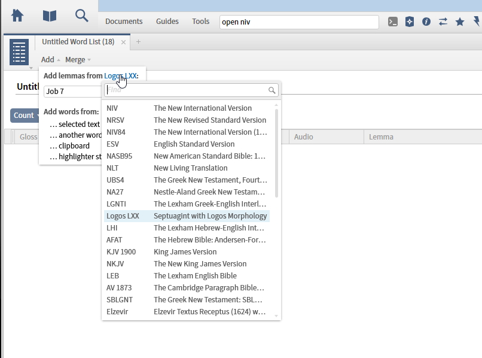Expand the Add dropdown
The image size is (482, 358).
[50, 59]
